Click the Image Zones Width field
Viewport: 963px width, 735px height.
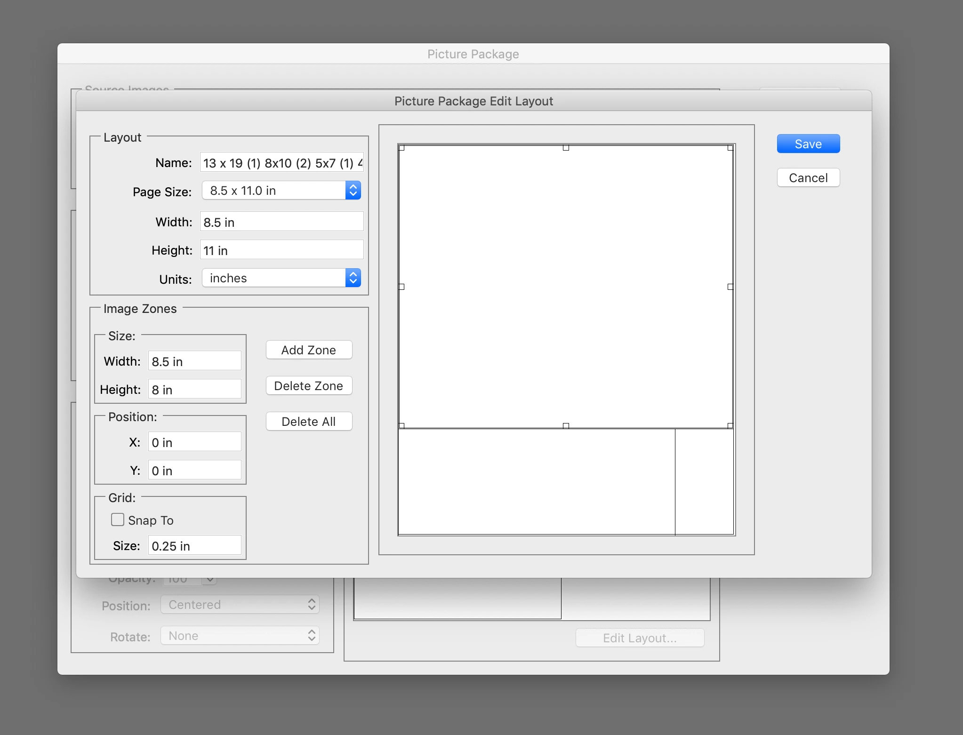(194, 361)
